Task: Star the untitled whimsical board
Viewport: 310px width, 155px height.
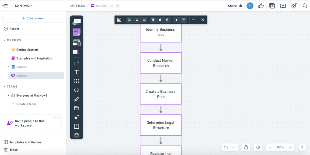Action: [117, 6]
